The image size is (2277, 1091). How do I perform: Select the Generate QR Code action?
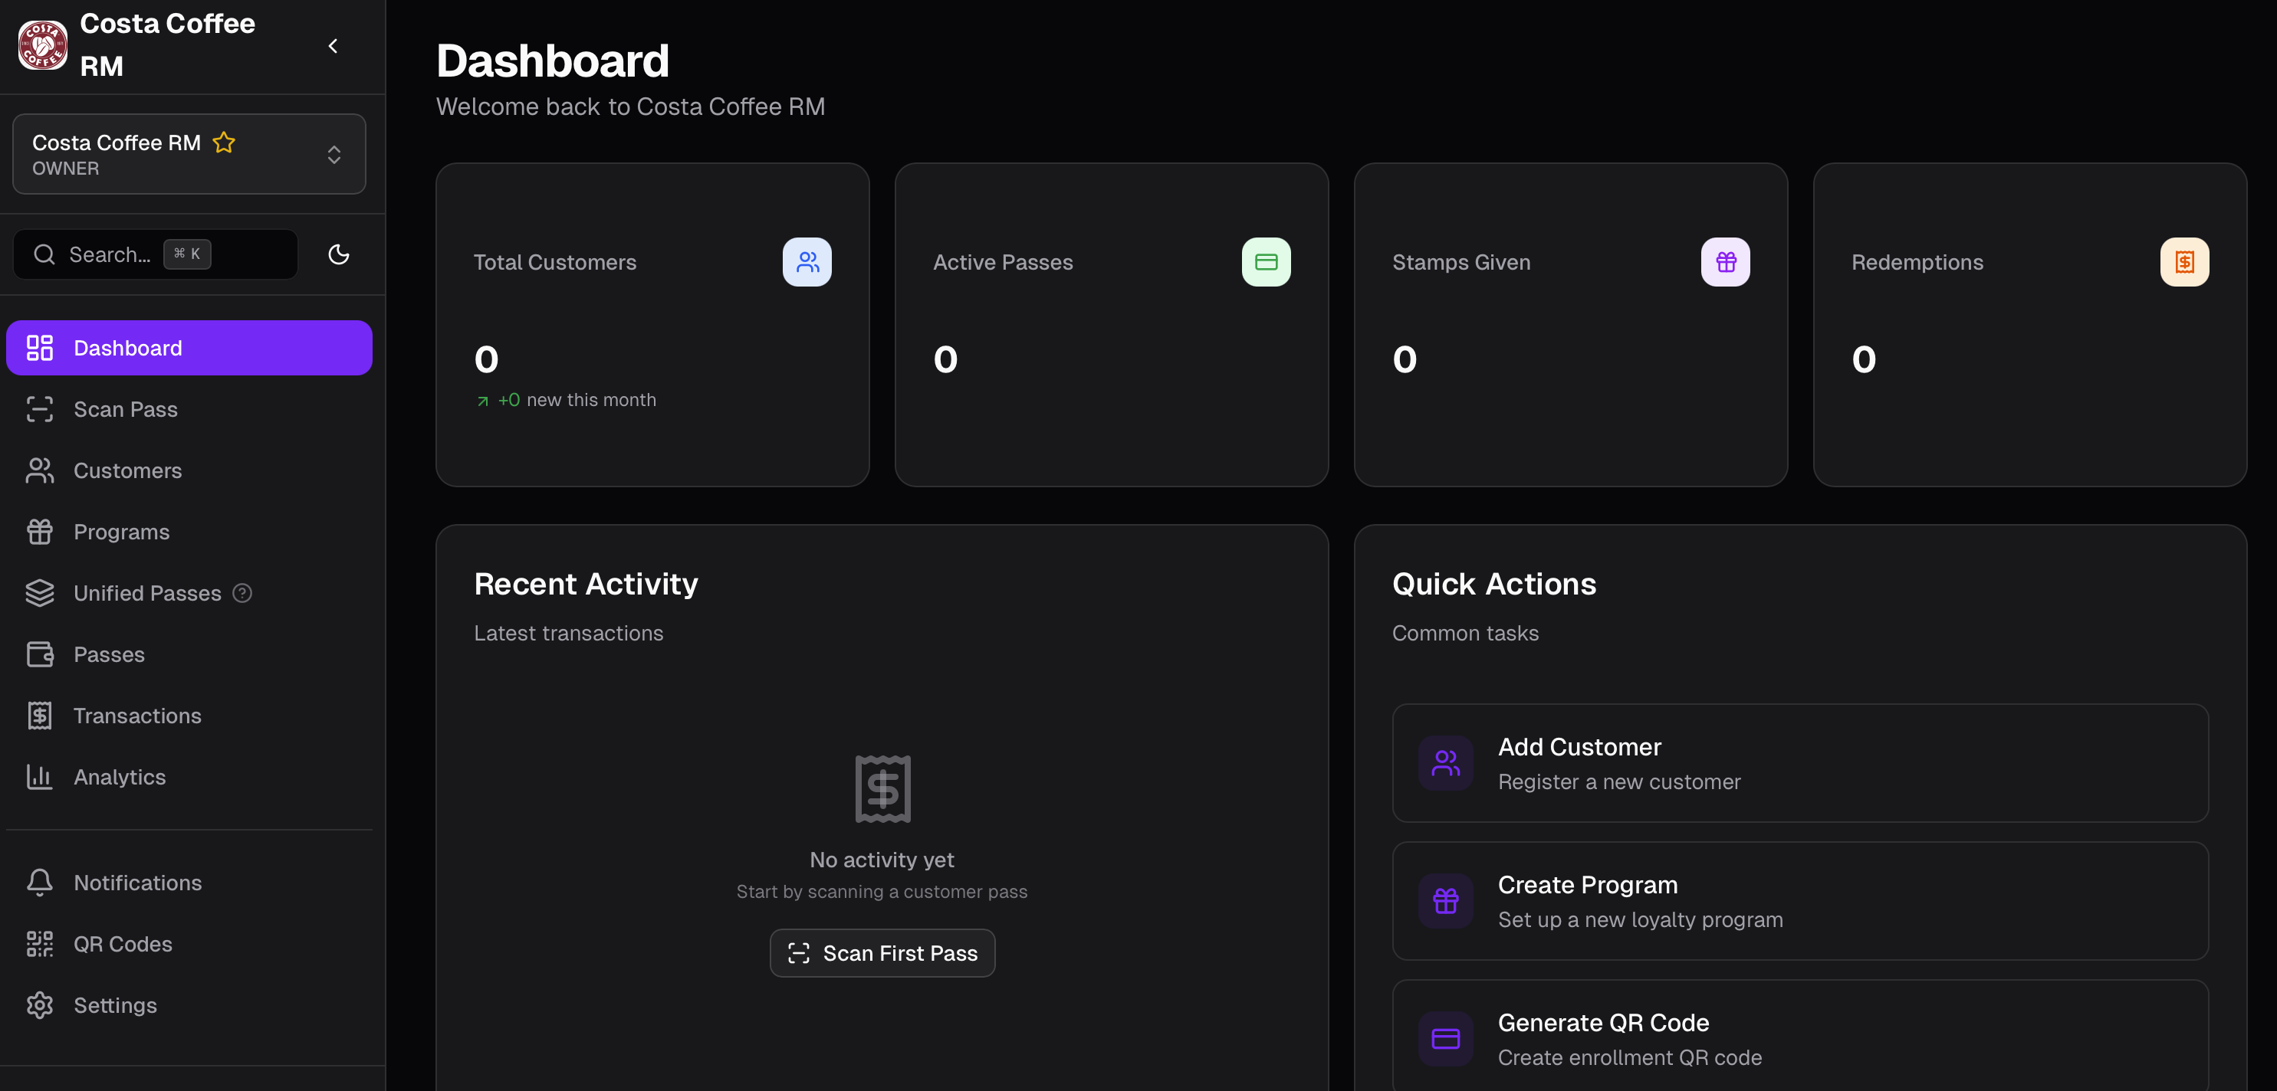1799,1038
